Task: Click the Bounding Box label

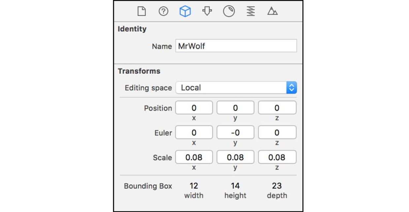Action: (x=148, y=186)
